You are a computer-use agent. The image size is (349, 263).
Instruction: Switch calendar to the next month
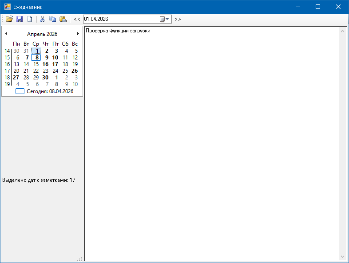click(78, 34)
